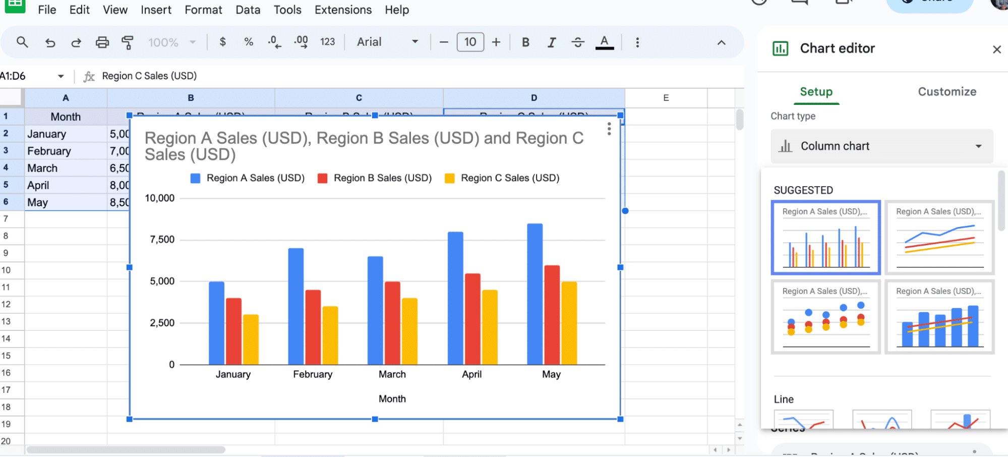Open the toolbar overflow three-dot menu
Screen dimensions: 1008x457
[637, 42]
